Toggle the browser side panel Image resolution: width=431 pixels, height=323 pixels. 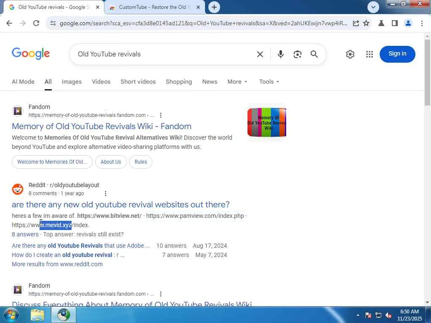coord(395,24)
